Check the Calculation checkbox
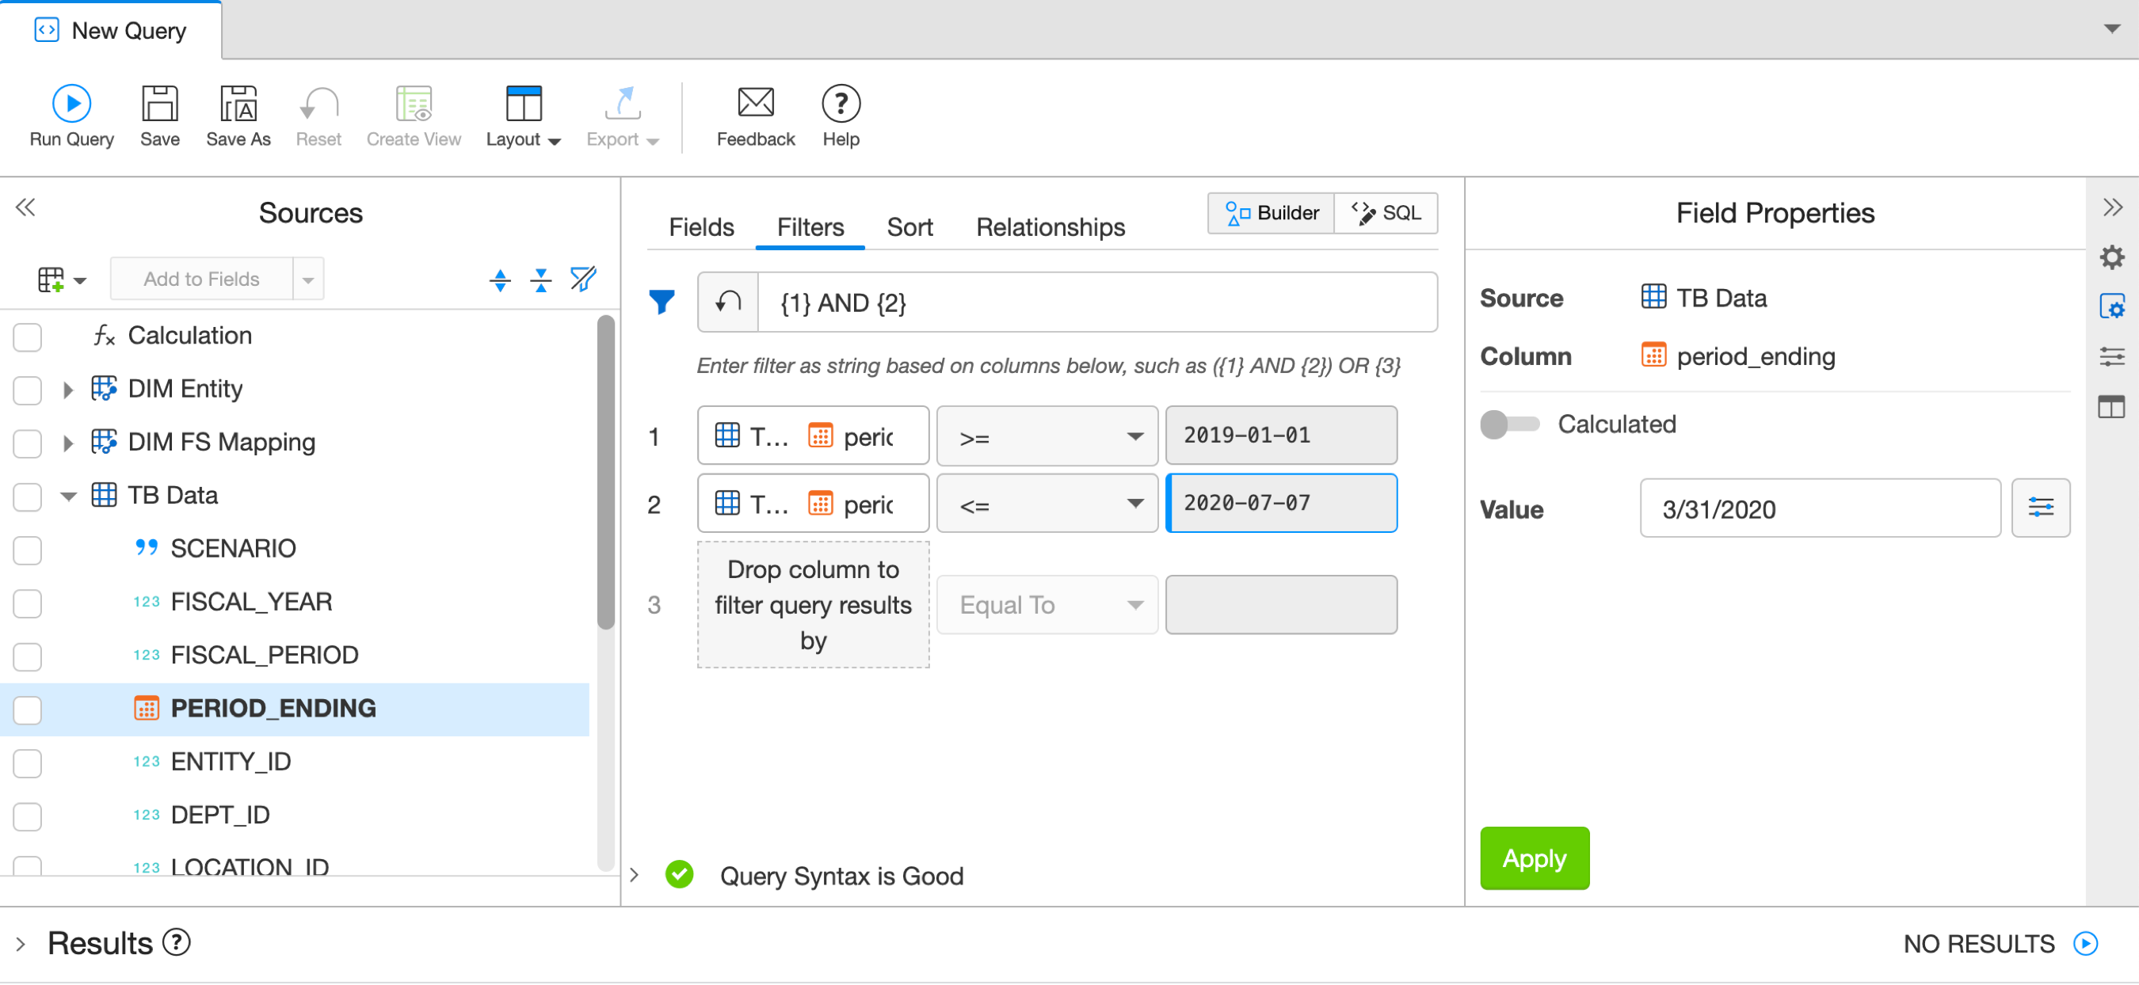Image resolution: width=2139 pixels, height=985 pixels. (x=28, y=337)
